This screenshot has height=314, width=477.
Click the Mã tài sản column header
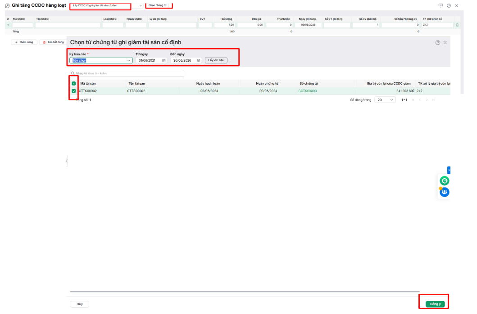88,83
